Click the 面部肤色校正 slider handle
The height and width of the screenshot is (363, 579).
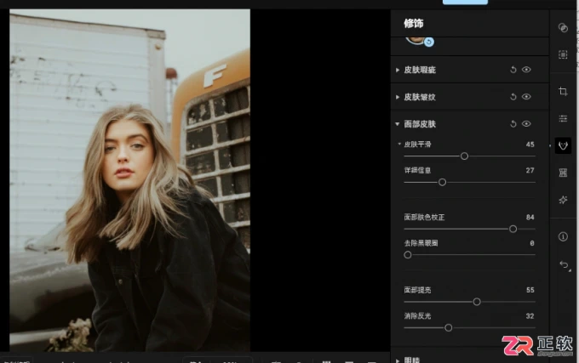point(513,229)
